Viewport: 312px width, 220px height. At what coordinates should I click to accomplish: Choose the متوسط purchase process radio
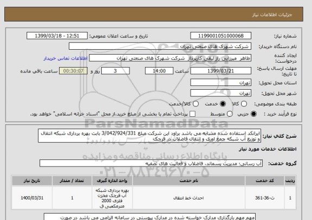point(230,114)
